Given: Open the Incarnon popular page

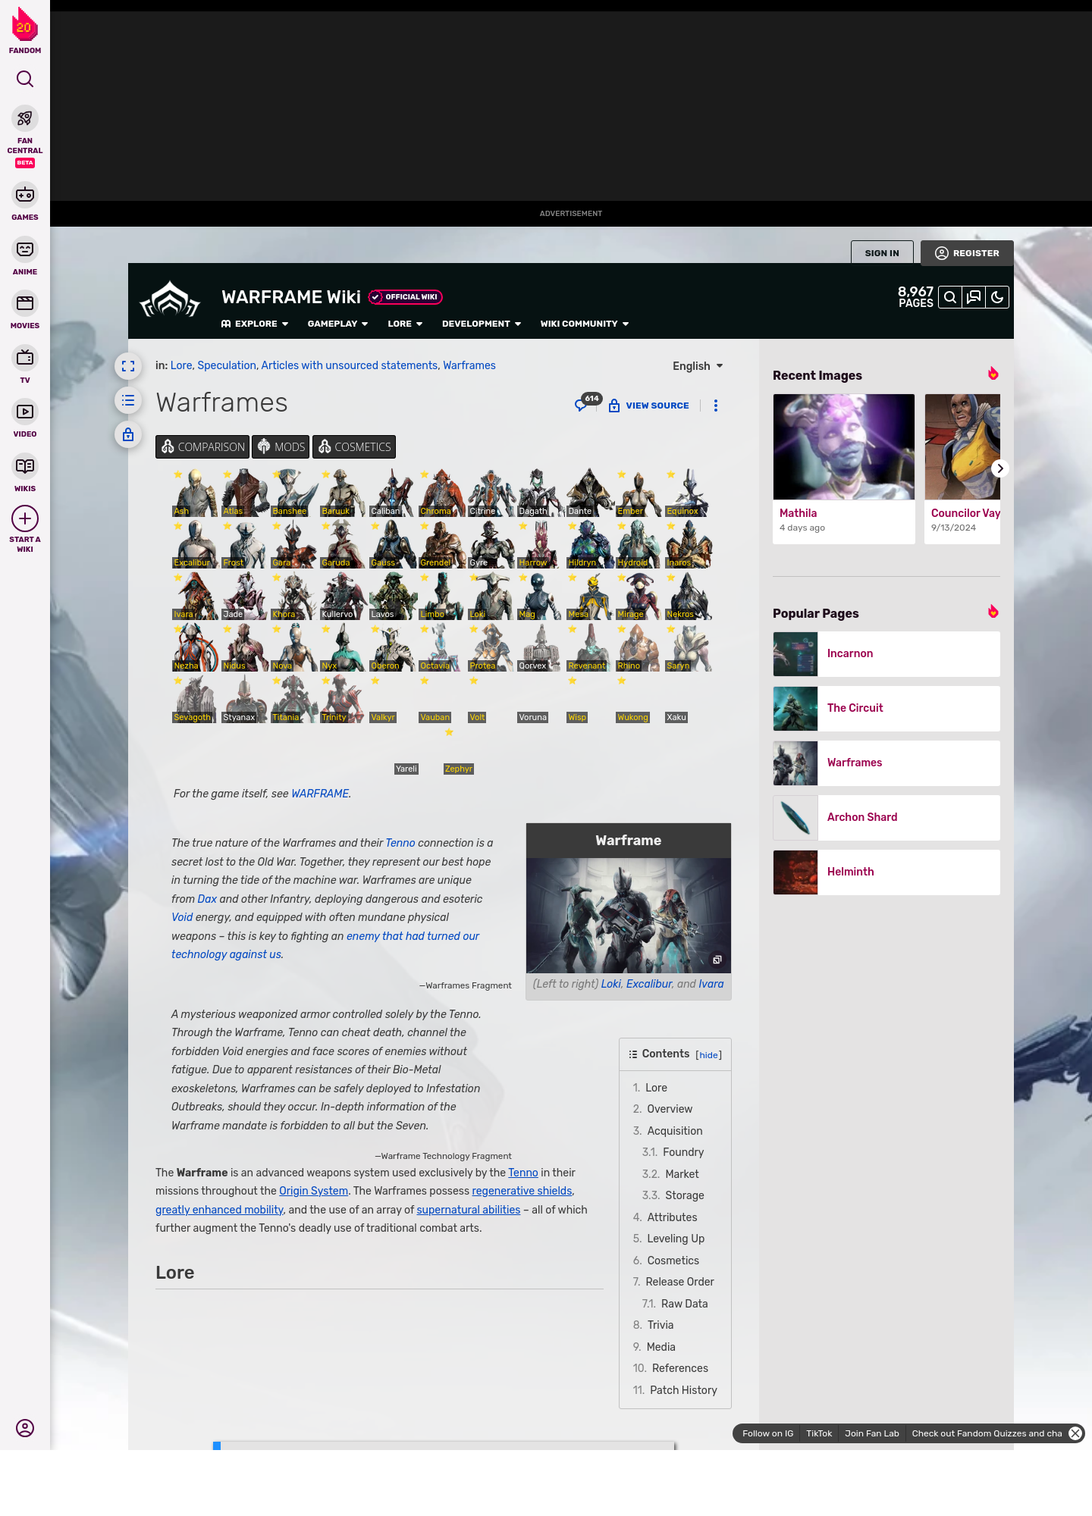Looking at the screenshot, I should [x=886, y=654].
